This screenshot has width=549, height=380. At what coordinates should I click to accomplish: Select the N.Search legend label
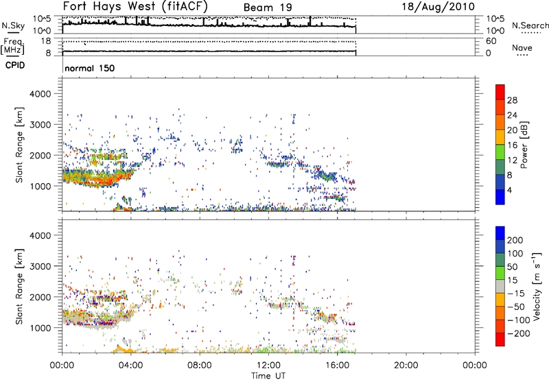coord(530,25)
